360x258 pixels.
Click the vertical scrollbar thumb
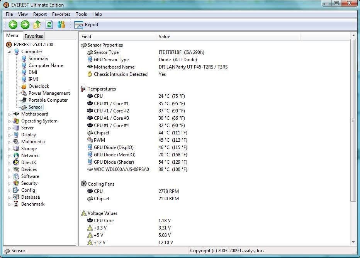353,120
